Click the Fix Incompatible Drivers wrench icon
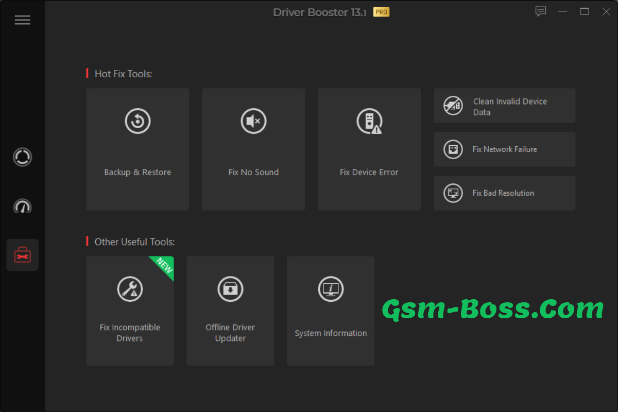The height and width of the screenshot is (412, 618). point(130,289)
